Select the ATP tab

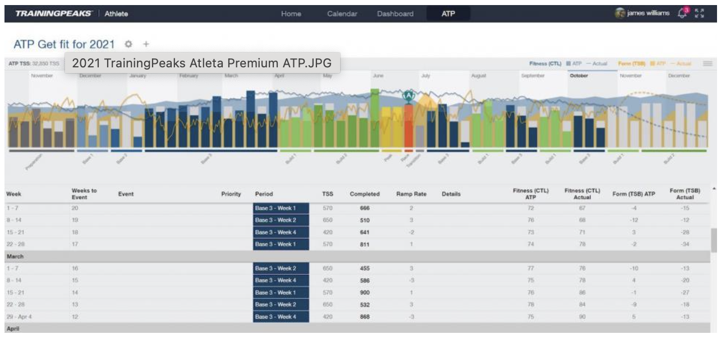448,14
